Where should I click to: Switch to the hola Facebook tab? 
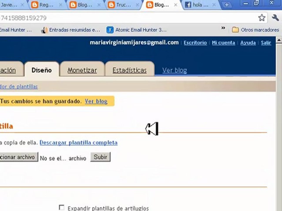point(200,5)
